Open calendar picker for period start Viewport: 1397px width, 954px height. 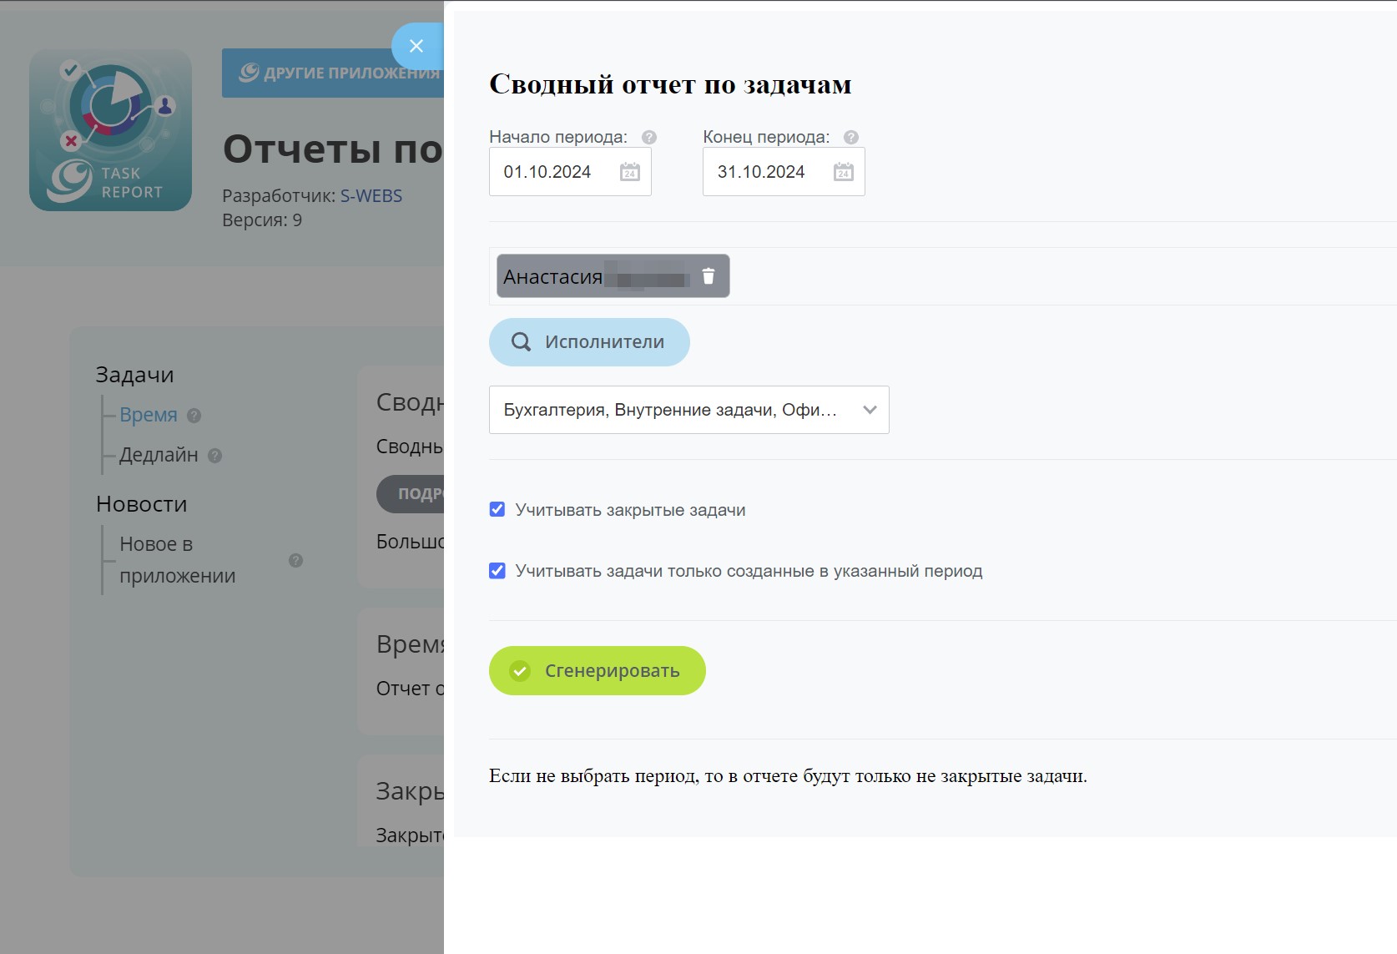pos(629,172)
